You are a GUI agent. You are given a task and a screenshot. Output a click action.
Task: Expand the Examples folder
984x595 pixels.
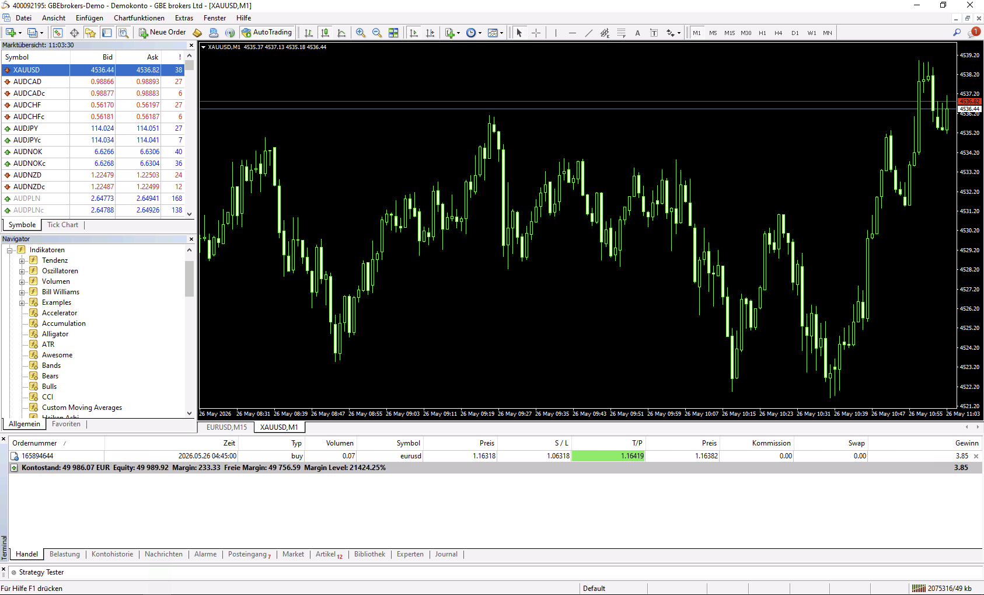tap(22, 302)
